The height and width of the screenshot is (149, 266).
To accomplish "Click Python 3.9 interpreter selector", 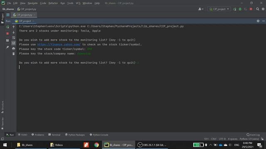I will [x=249, y=139].
